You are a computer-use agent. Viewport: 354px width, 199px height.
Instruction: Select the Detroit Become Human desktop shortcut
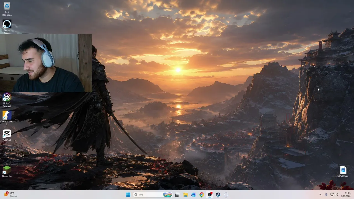pyautogui.click(x=7, y=27)
